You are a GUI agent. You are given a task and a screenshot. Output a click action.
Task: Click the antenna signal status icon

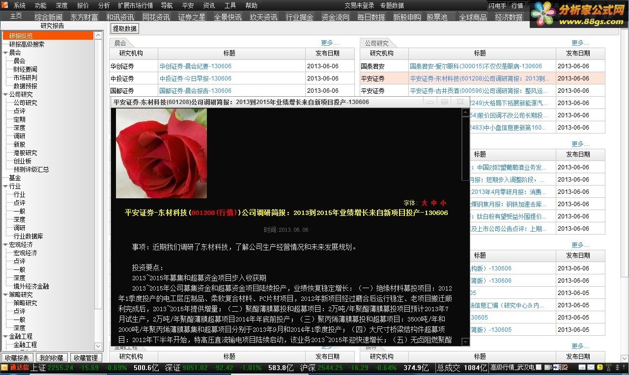tap(610, 367)
